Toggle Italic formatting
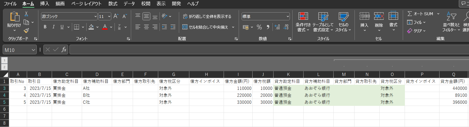This screenshot has width=469, height=127. click(x=54, y=27)
